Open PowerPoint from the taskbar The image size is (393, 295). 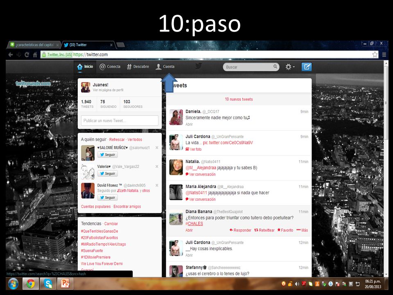tap(65, 284)
